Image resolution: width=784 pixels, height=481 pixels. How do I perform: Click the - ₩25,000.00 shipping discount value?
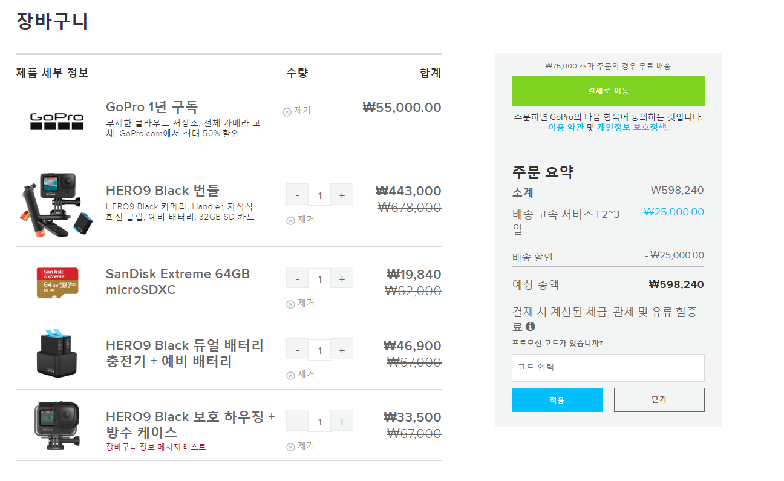click(x=675, y=255)
